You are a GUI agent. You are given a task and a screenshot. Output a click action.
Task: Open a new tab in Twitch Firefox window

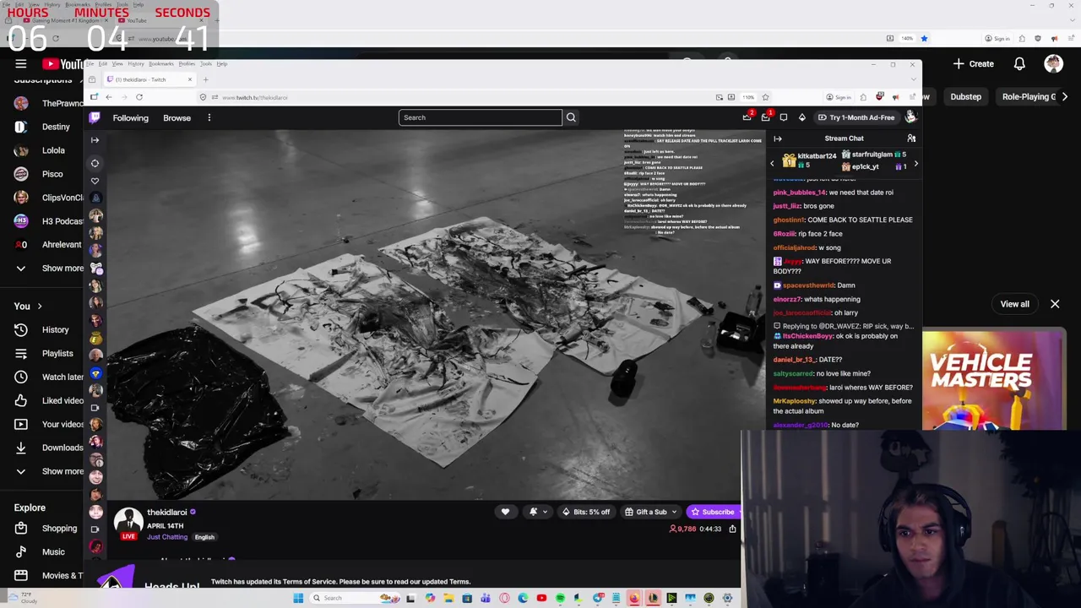(205, 79)
